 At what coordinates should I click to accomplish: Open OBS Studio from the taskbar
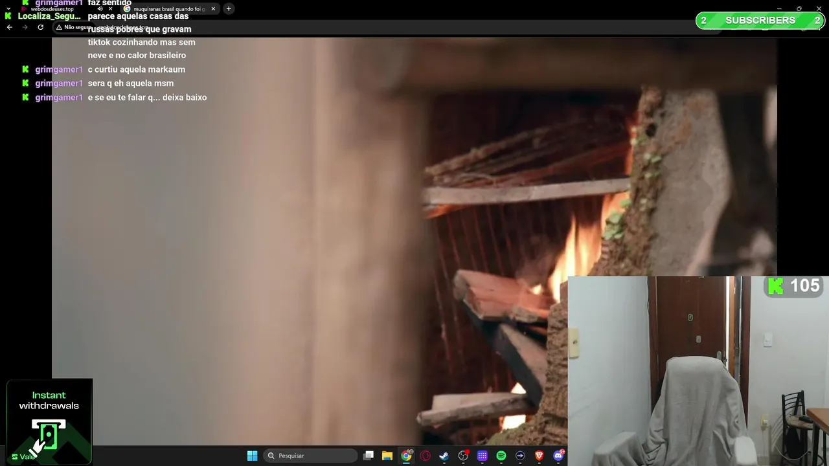click(x=463, y=456)
